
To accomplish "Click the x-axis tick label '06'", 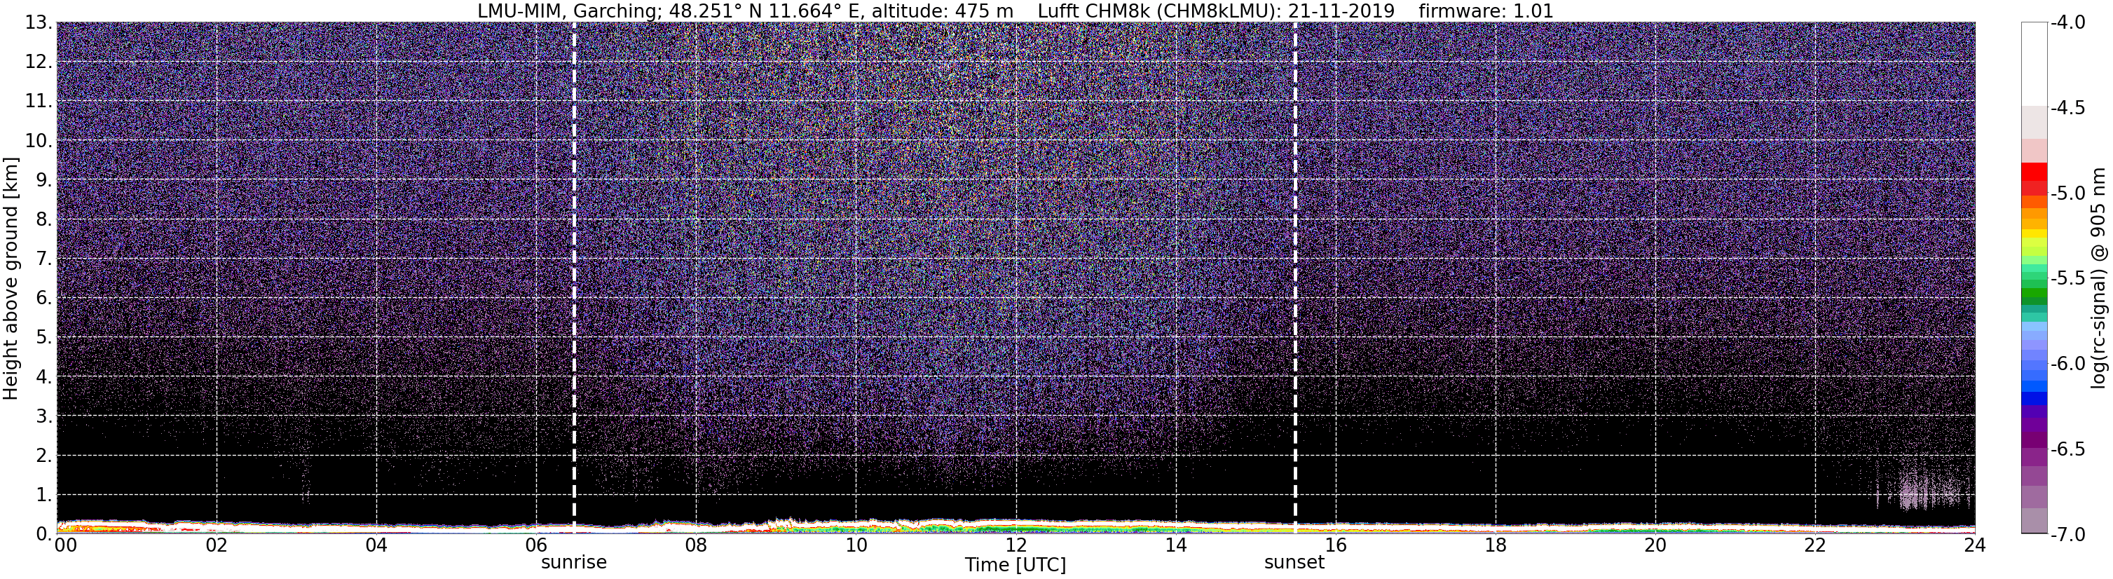I will click(x=536, y=545).
